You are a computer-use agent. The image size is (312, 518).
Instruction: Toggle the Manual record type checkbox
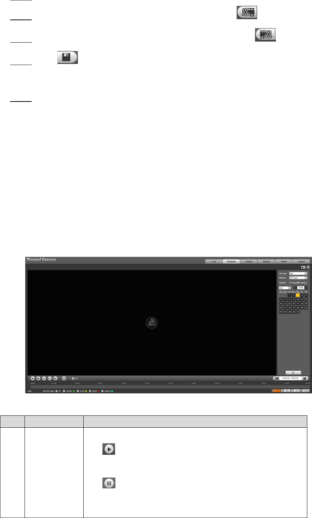[102, 391]
